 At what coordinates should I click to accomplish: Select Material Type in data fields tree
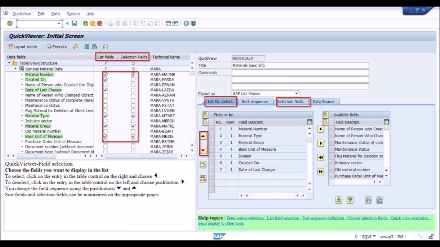pos(37,116)
